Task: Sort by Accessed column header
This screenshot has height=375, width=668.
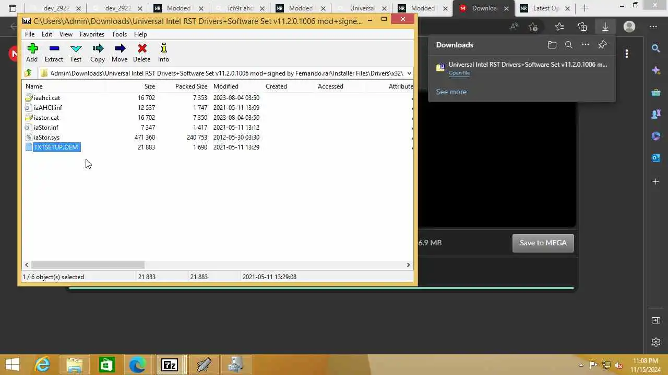Action: [330, 86]
